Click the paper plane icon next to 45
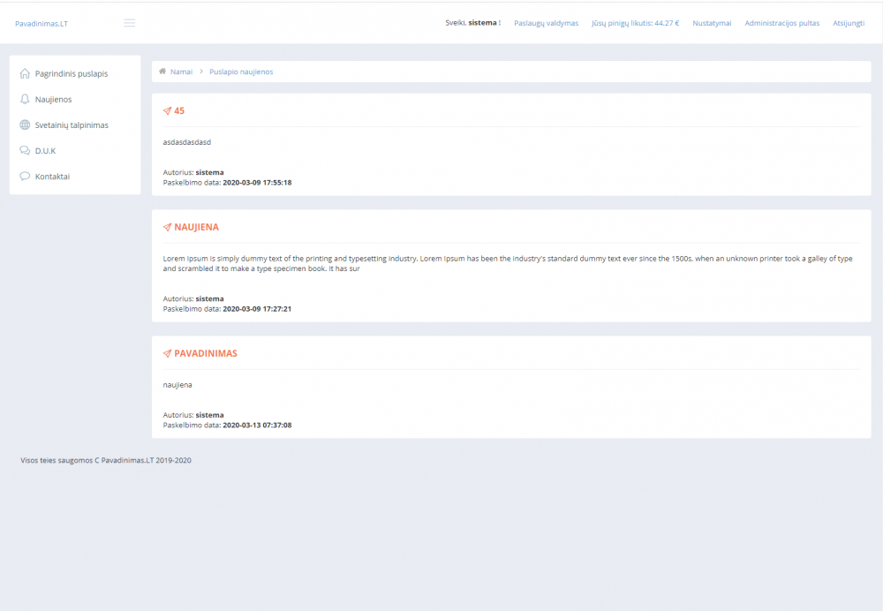This screenshot has width=883, height=611. (x=167, y=111)
